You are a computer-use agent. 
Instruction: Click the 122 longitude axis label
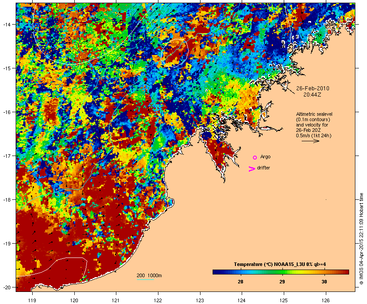(158, 300)
